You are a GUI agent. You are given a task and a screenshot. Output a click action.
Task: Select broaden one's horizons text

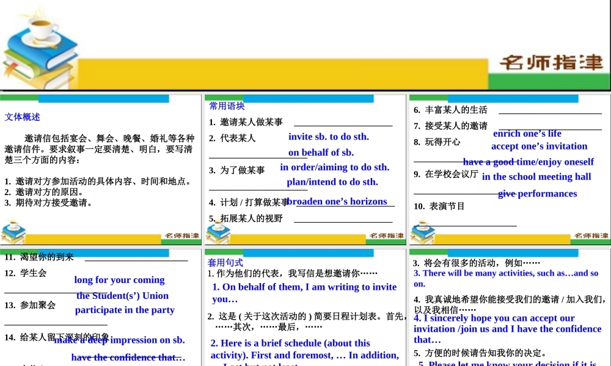click(x=337, y=201)
